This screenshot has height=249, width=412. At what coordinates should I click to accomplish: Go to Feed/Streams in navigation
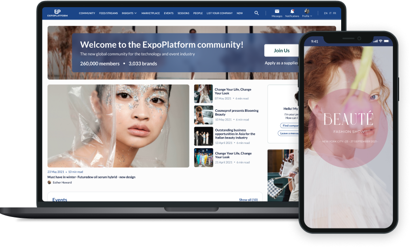coord(109,13)
